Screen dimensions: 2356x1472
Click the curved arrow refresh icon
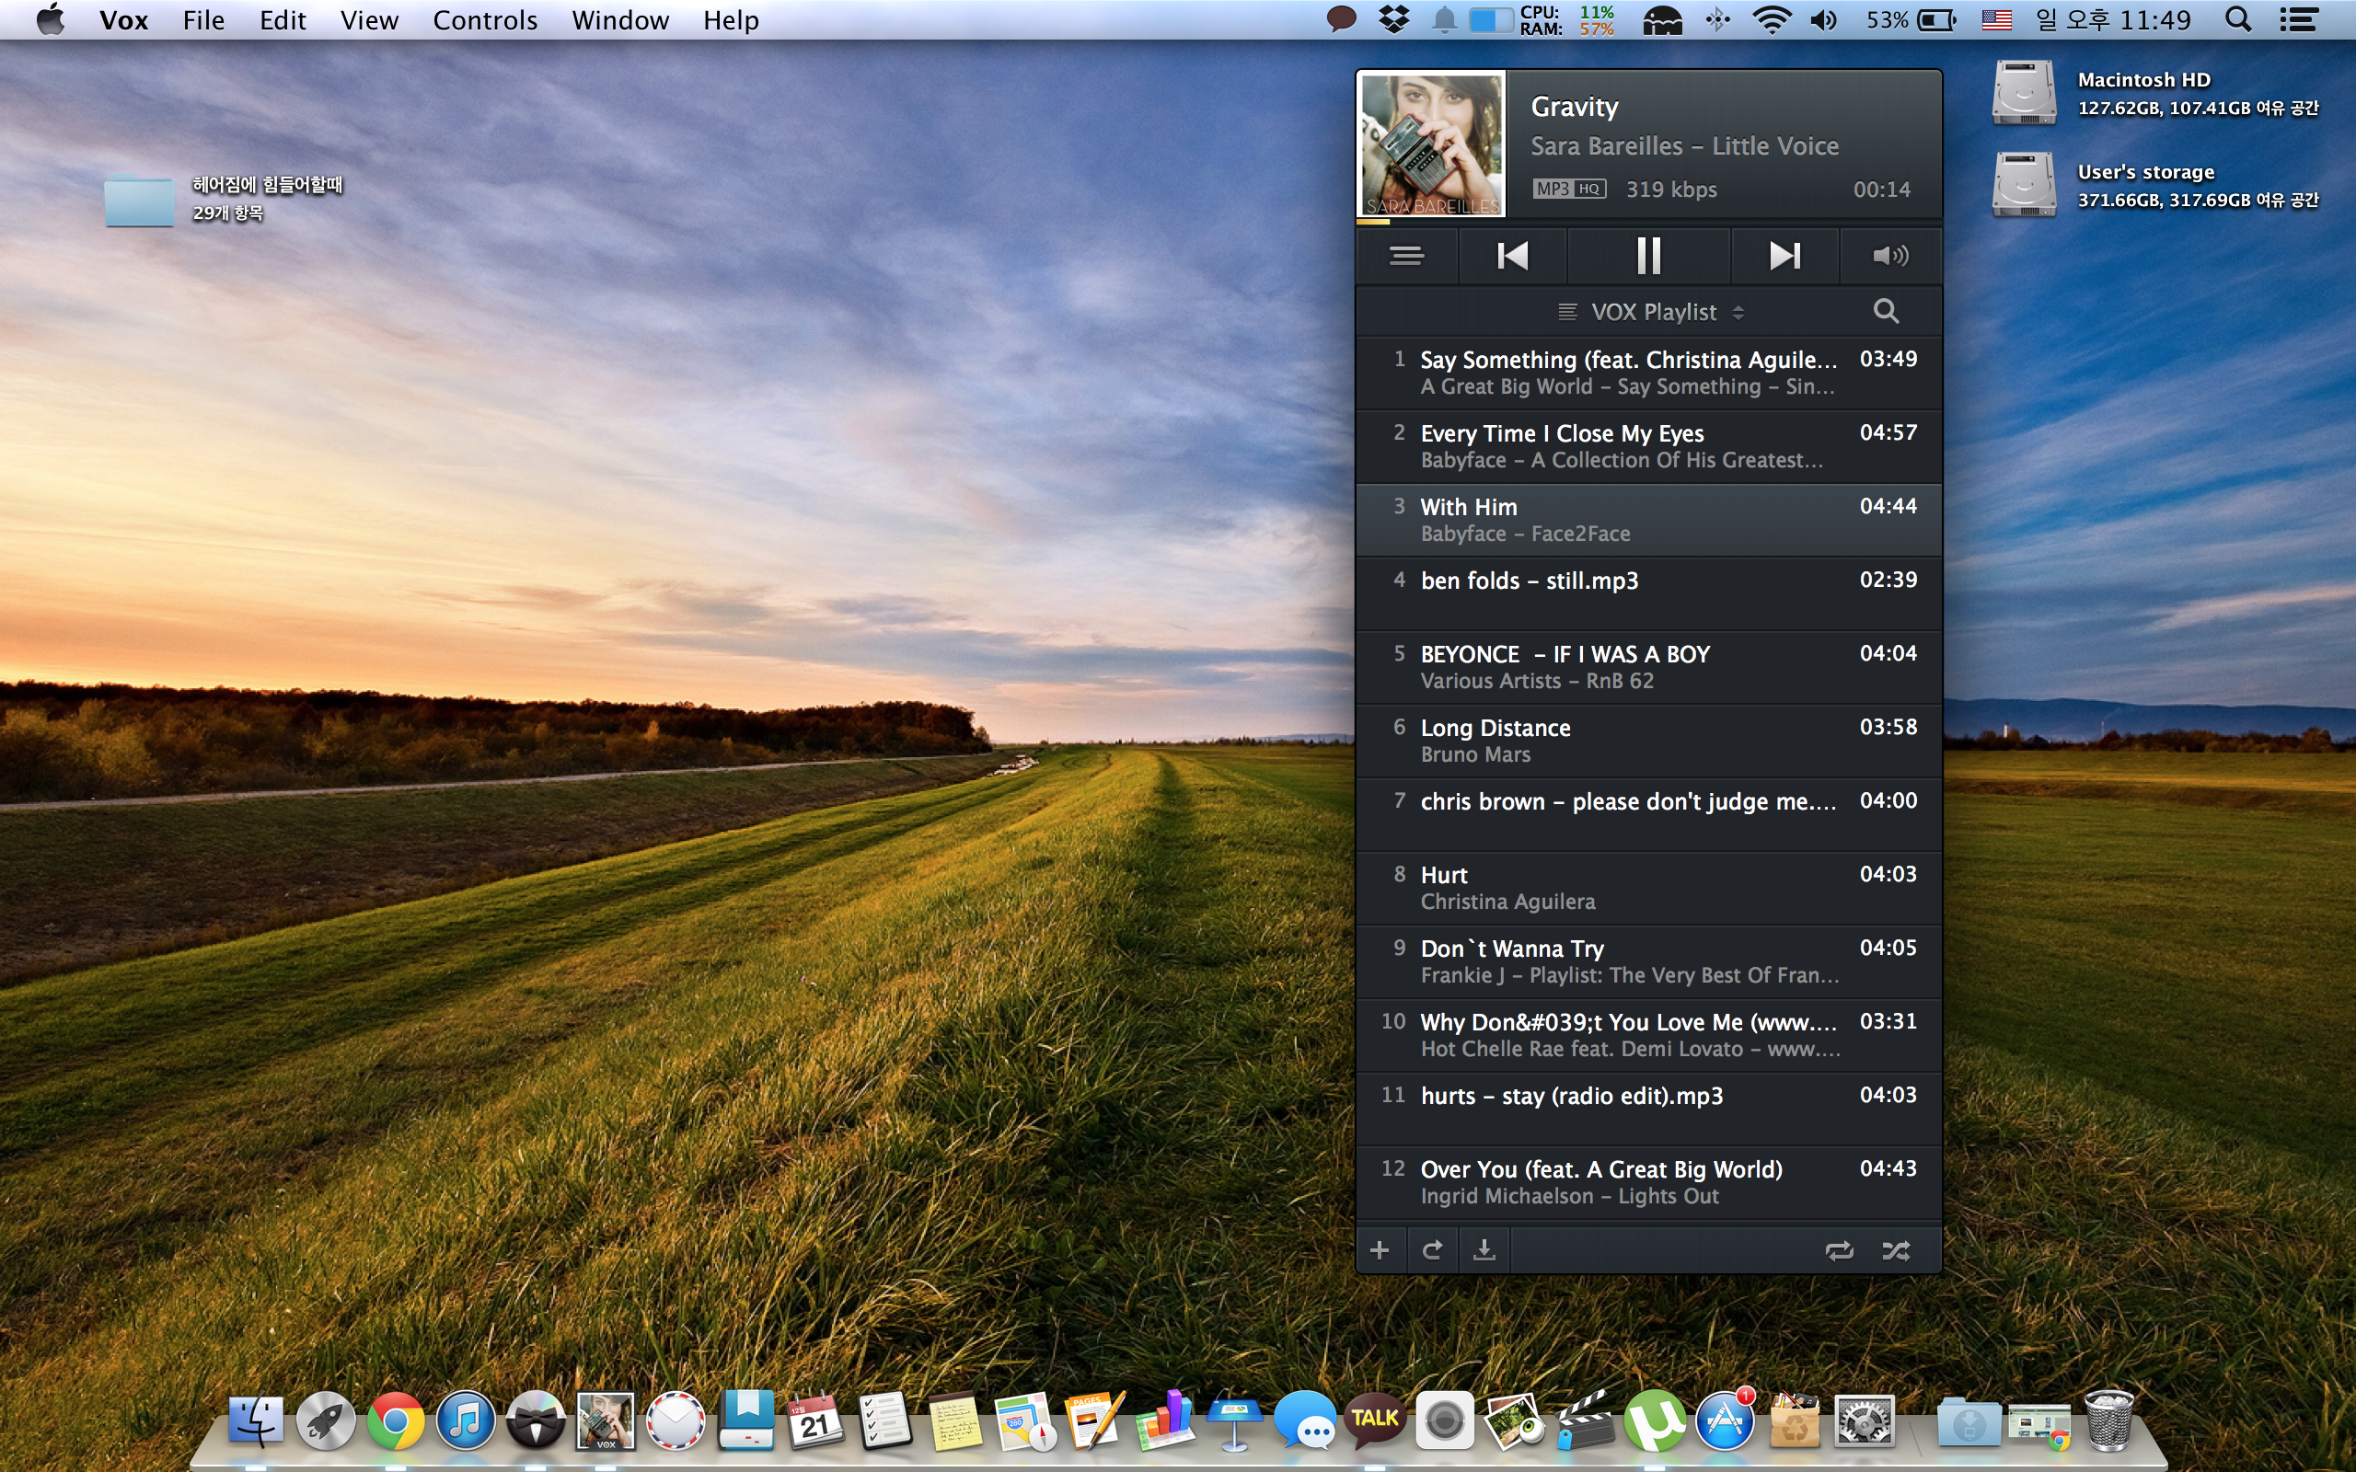coord(1432,1250)
